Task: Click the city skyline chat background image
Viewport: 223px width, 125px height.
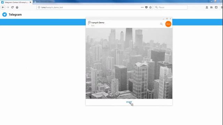Action: tap(129, 63)
